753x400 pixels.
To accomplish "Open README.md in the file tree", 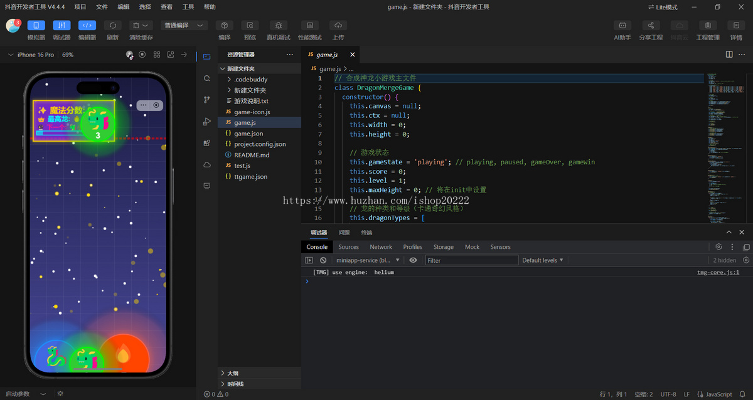I will [259, 155].
